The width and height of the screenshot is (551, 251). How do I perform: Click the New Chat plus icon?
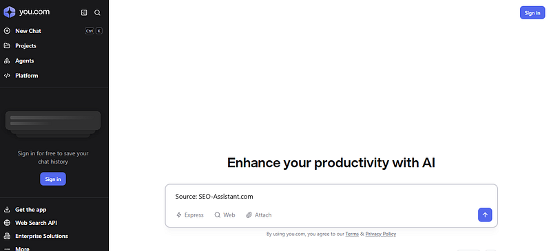(7, 31)
